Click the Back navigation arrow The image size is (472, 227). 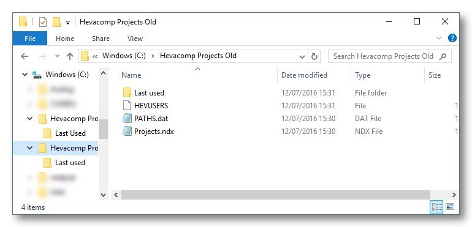(25, 56)
